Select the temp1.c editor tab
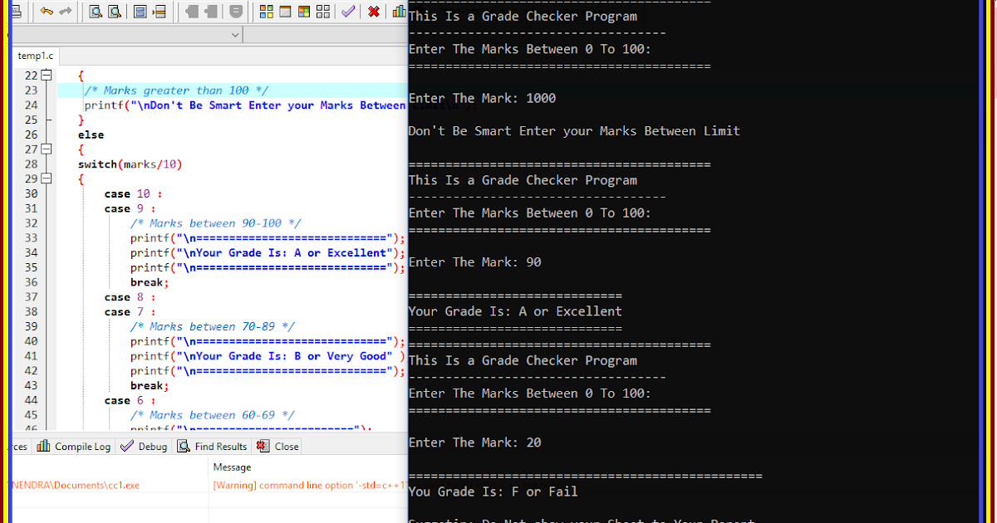The height and width of the screenshot is (523, 997). pos(35,56)
